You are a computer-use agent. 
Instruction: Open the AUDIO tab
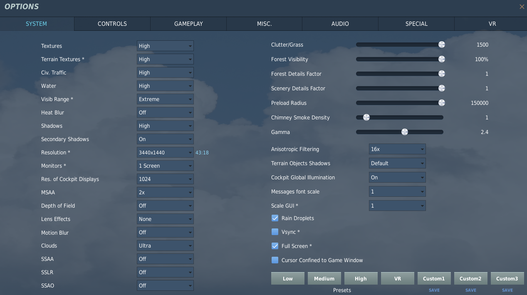340,24
